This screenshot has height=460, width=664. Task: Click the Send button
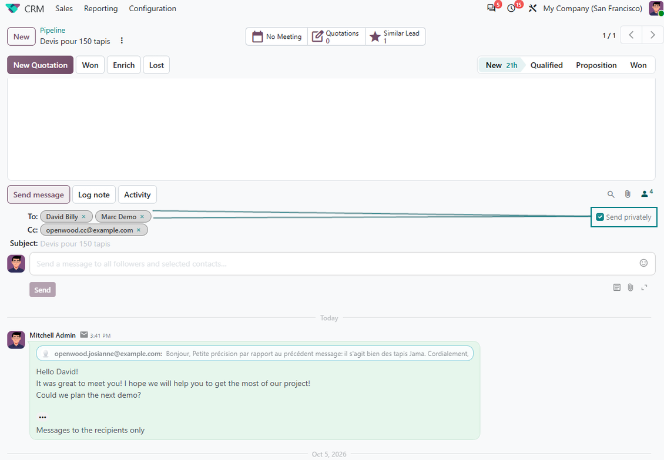point(42,290)
